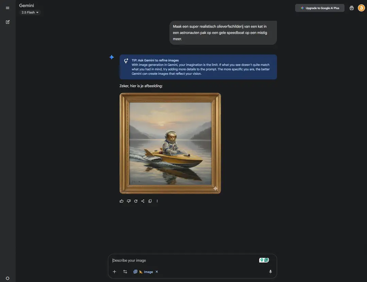Remove the Image tool chip
This screenshot has height=282, width=367.
point(157,272)
